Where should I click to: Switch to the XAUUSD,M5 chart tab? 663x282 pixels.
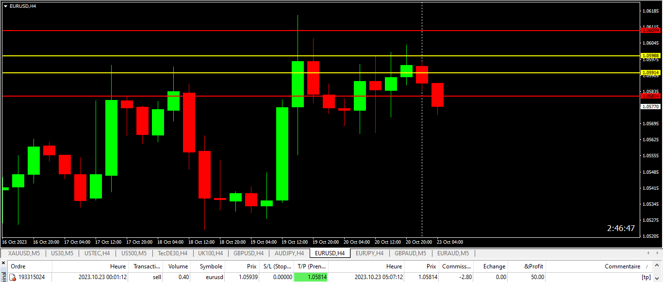click(24, 253)
